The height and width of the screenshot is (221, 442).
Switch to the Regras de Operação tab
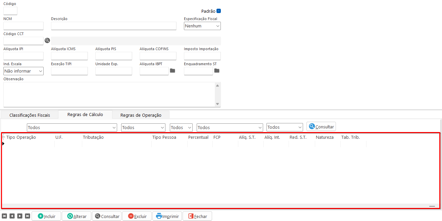tap(141, 115)
